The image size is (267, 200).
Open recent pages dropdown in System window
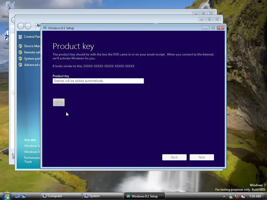[x=33, y=26]
